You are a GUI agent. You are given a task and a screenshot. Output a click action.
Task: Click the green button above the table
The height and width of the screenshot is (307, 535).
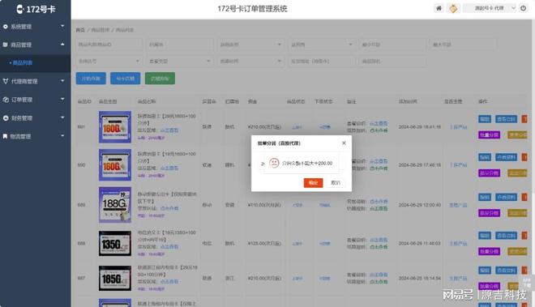(x=160, y=79)
